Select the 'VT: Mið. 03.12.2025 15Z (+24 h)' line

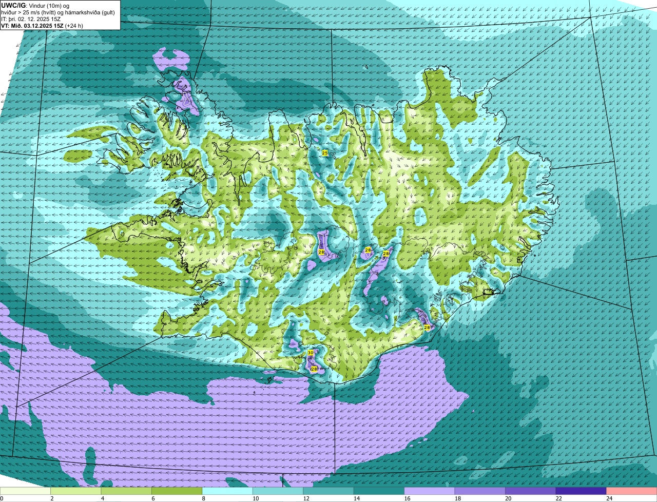tap(42, 26)
